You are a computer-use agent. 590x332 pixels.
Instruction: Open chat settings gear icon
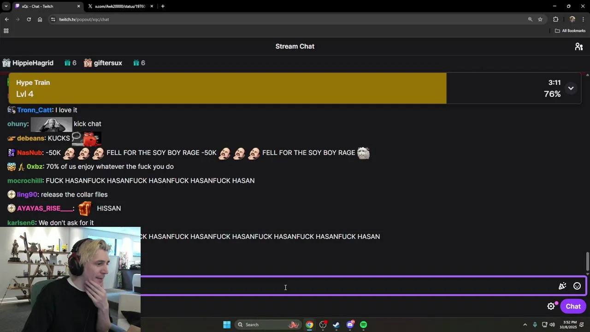[551, 306]
